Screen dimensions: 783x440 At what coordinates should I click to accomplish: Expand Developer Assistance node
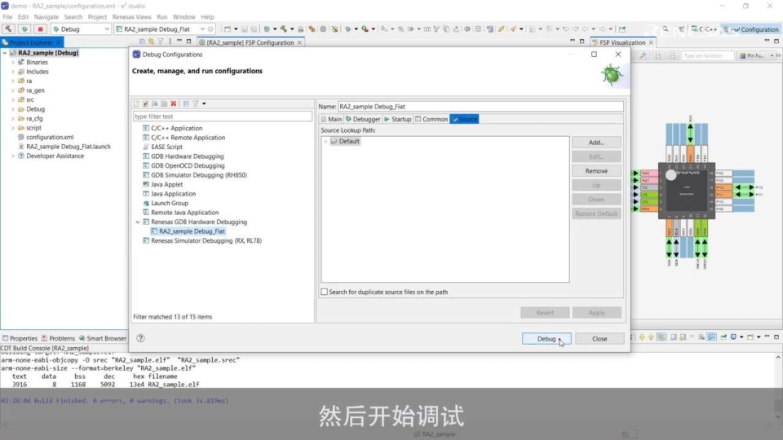click(13, 156)
